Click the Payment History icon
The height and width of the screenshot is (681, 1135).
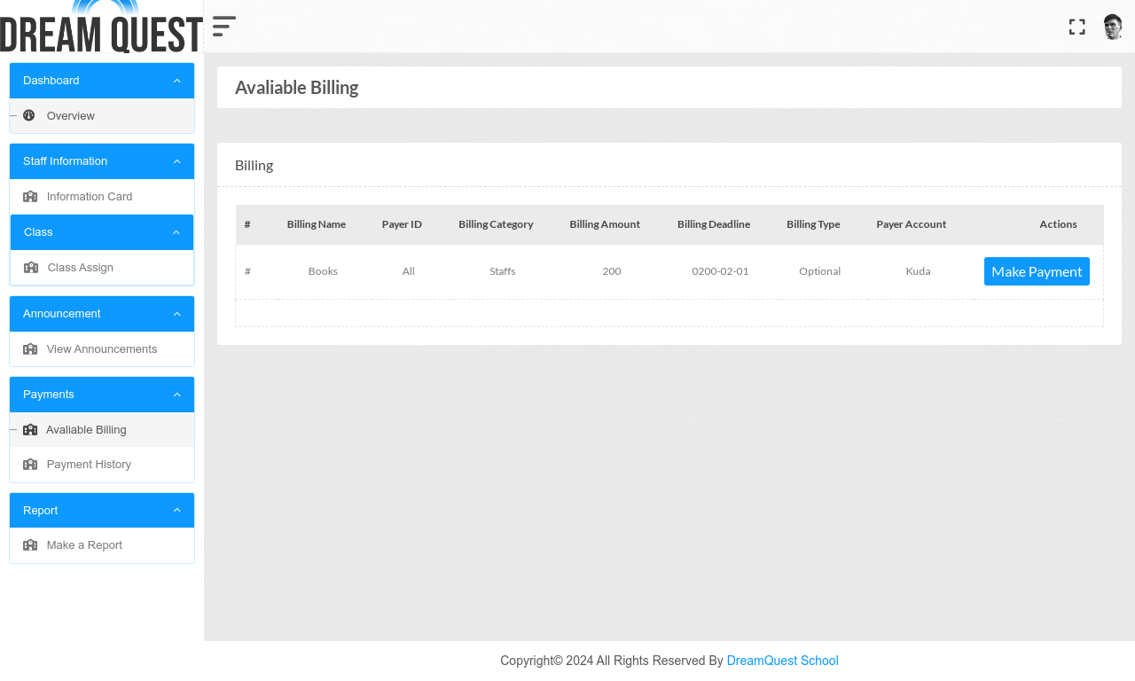pyautogui.click(x=30, y=465)
